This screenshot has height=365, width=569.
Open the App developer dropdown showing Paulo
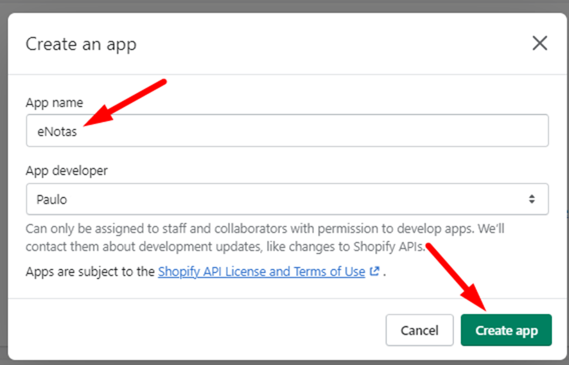(287, 199)
